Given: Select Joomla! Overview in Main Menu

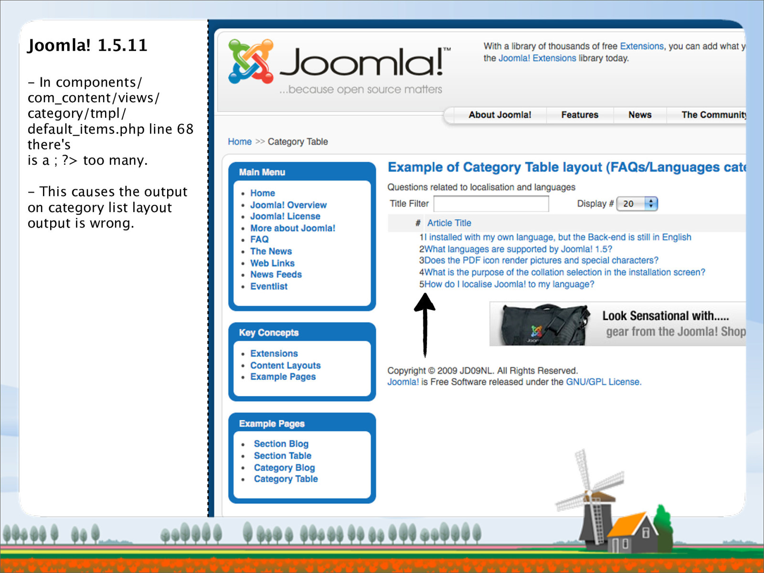Looking at the screenshot, I should 288,205.
